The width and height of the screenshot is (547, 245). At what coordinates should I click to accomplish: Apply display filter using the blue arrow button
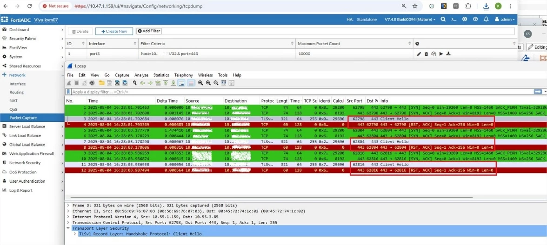[538, 92]
